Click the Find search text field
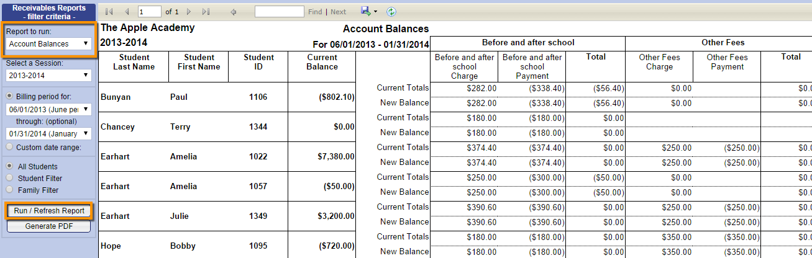 point(279,12)
